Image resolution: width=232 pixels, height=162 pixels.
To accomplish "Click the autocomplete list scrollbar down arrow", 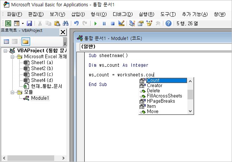I will (x=190, y=111).
